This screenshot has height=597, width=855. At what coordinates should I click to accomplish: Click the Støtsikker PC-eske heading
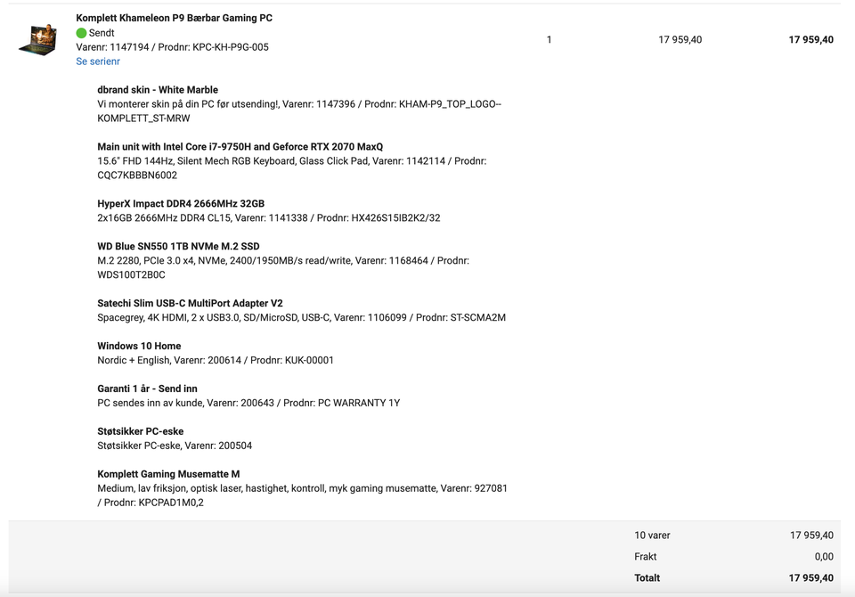click(x=140, y=431)
